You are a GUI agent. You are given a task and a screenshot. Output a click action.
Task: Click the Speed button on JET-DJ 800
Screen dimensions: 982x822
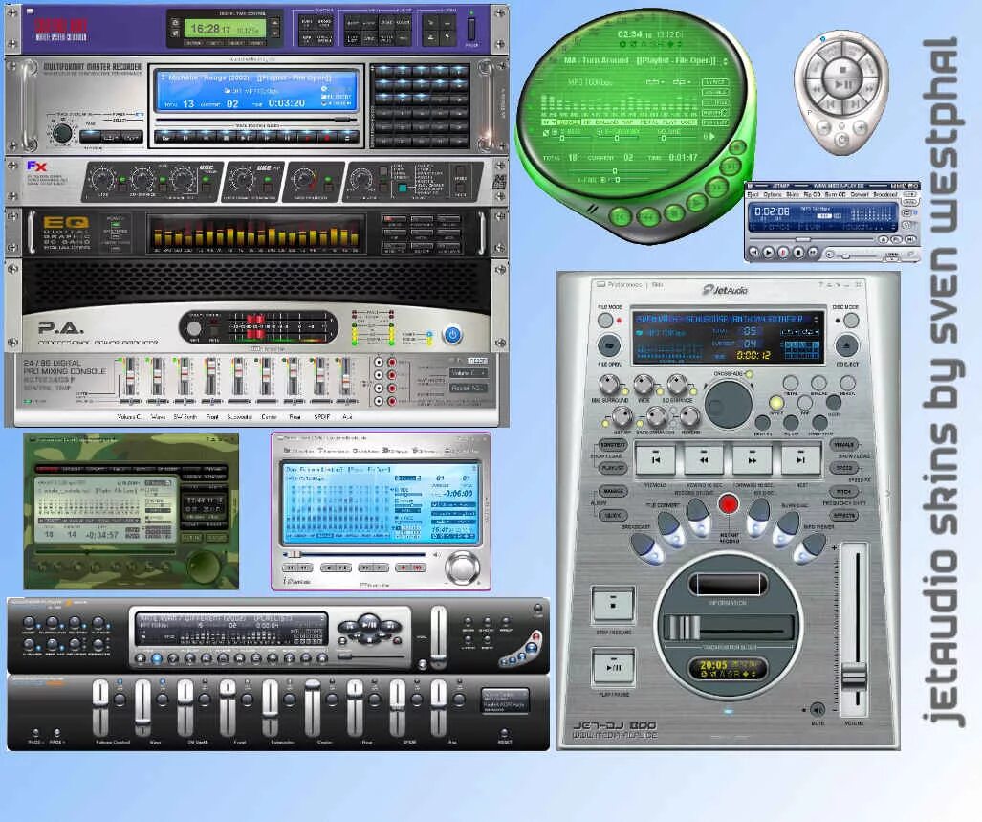[x=843, y=468]
